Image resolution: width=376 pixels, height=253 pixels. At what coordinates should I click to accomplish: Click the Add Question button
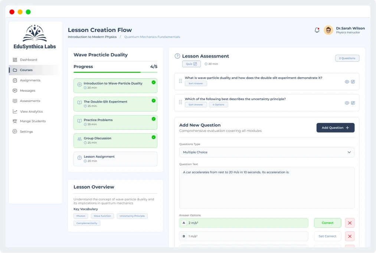click(x=335, y=128)
